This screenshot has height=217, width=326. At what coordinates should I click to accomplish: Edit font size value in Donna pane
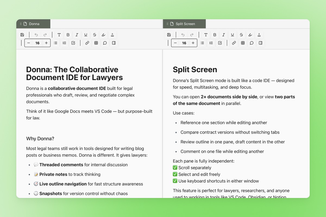[37, 43]
